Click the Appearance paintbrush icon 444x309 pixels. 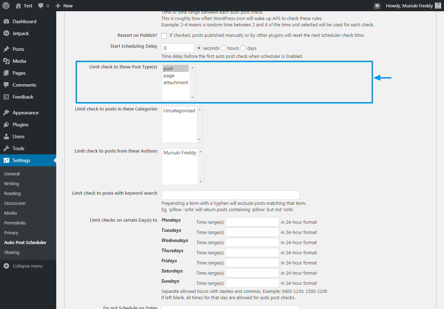click(x=6, y=113)
